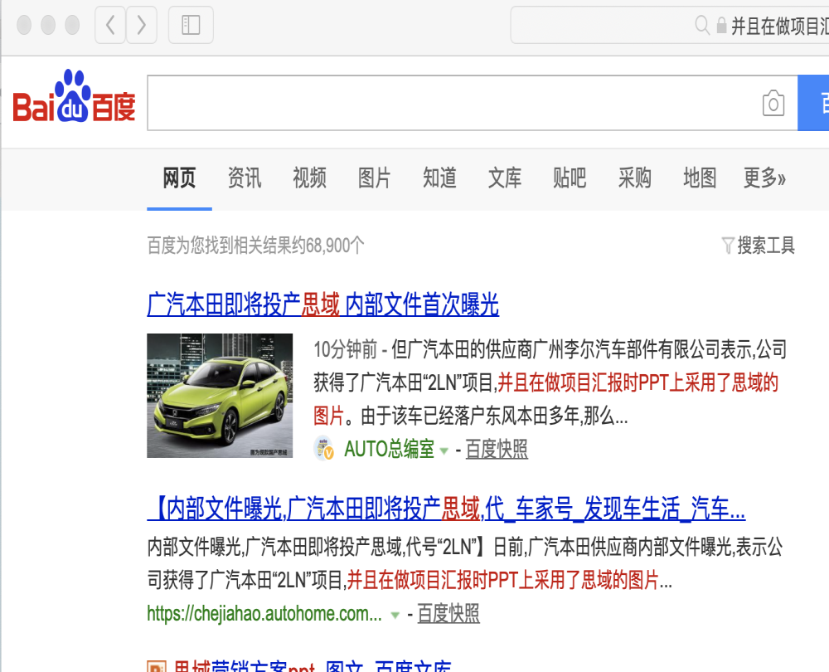Click the red text 并且在做项目汇报时PPT上采用了思域的
829x672 pixels.
(638, 382)
